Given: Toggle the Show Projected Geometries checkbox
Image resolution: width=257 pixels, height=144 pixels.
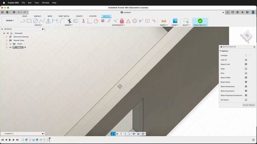Looking at the screenshot, I should [x=246, y=95].
